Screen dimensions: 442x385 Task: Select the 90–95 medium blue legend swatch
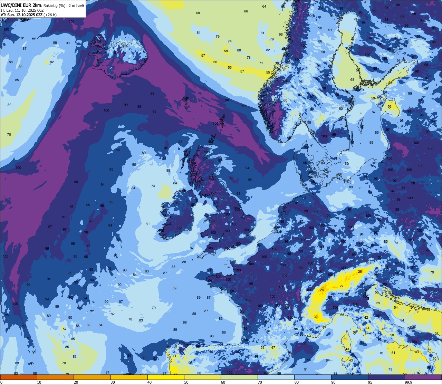(349, 377)
